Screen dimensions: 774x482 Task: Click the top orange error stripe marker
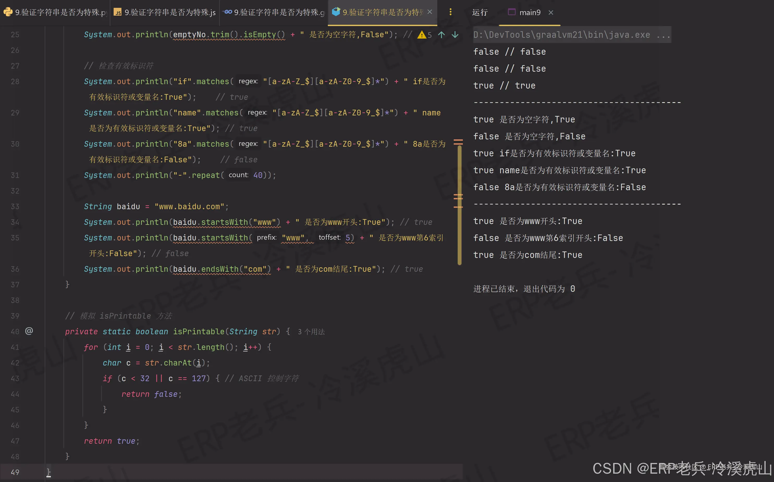[458, 140]
